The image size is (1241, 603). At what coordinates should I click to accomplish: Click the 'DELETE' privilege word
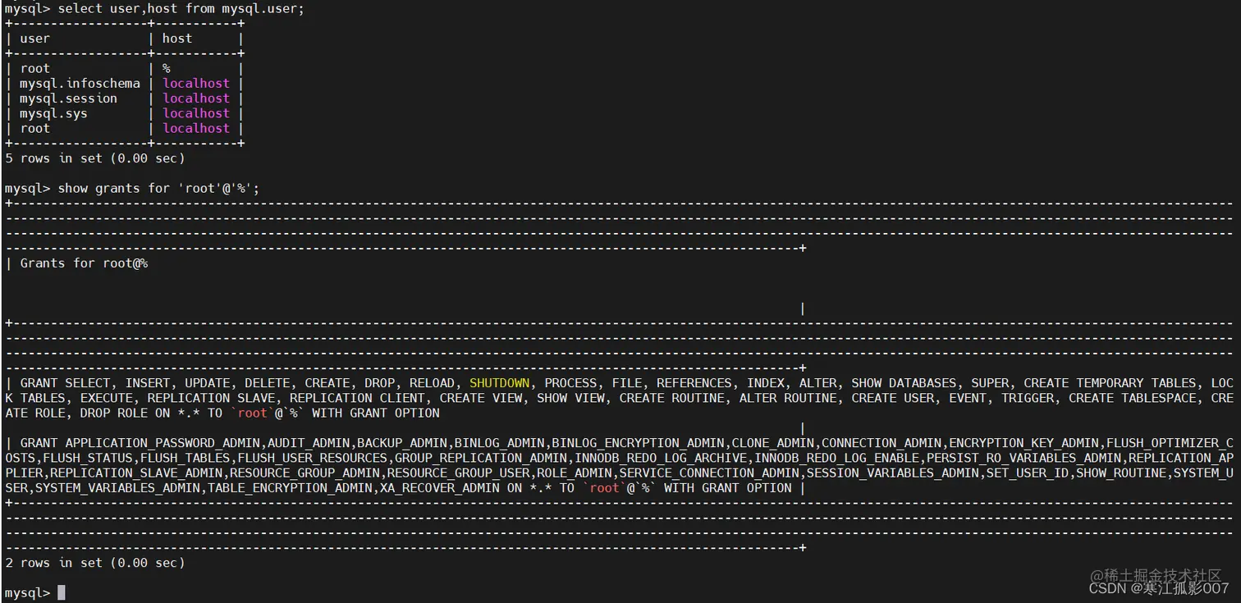(x=268, y=383)
